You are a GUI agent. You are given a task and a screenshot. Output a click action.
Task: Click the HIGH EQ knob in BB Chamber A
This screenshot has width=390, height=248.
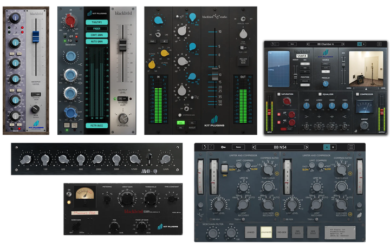pos(344,106)
